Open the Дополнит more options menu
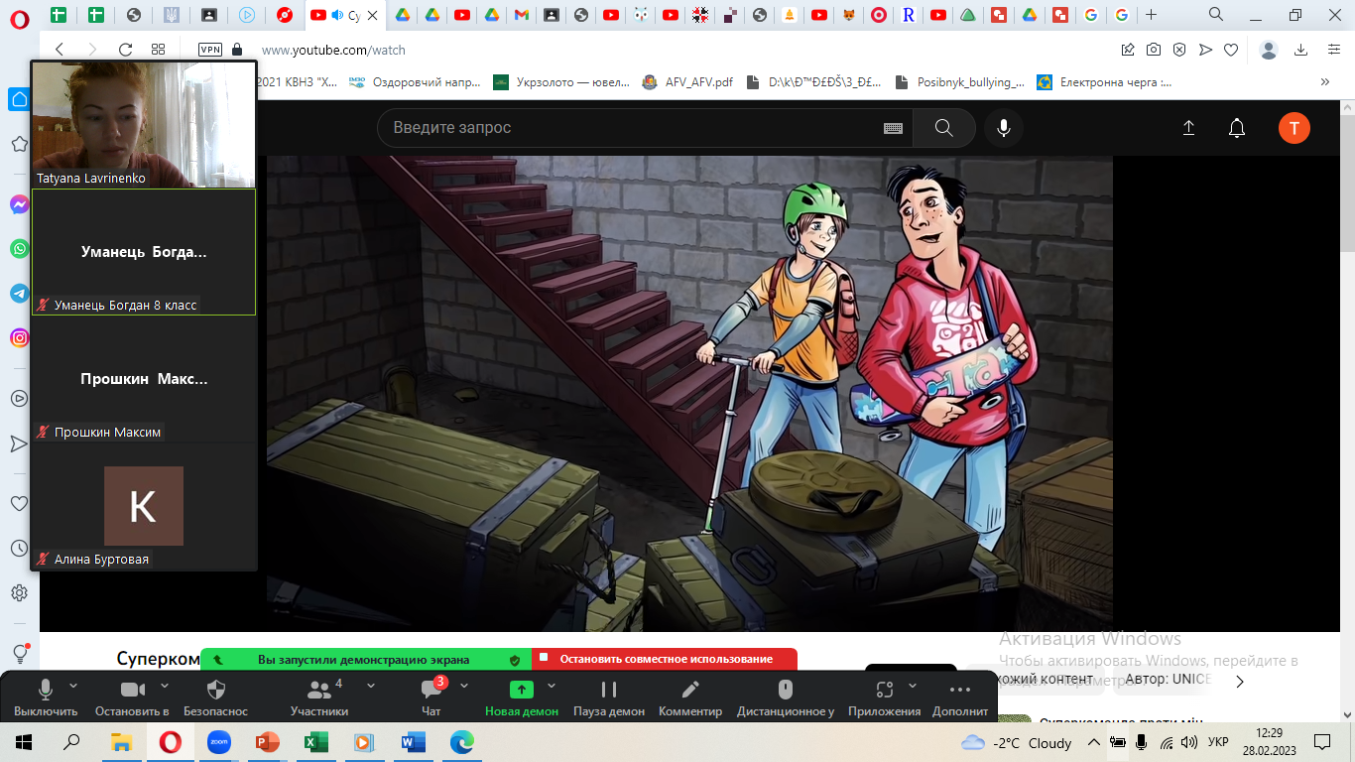The width and height of the screenshot is (1355, 762). 960,698
